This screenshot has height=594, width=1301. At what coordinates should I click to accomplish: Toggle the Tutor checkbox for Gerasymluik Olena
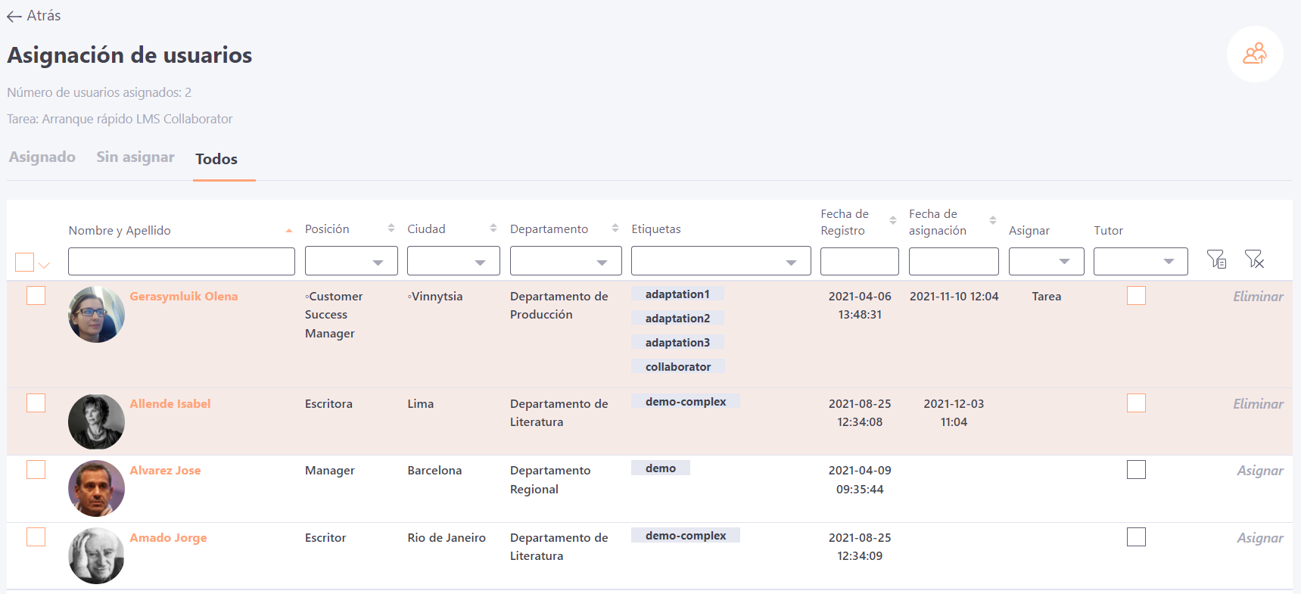pyautogui.click(x=1136, y=296)
